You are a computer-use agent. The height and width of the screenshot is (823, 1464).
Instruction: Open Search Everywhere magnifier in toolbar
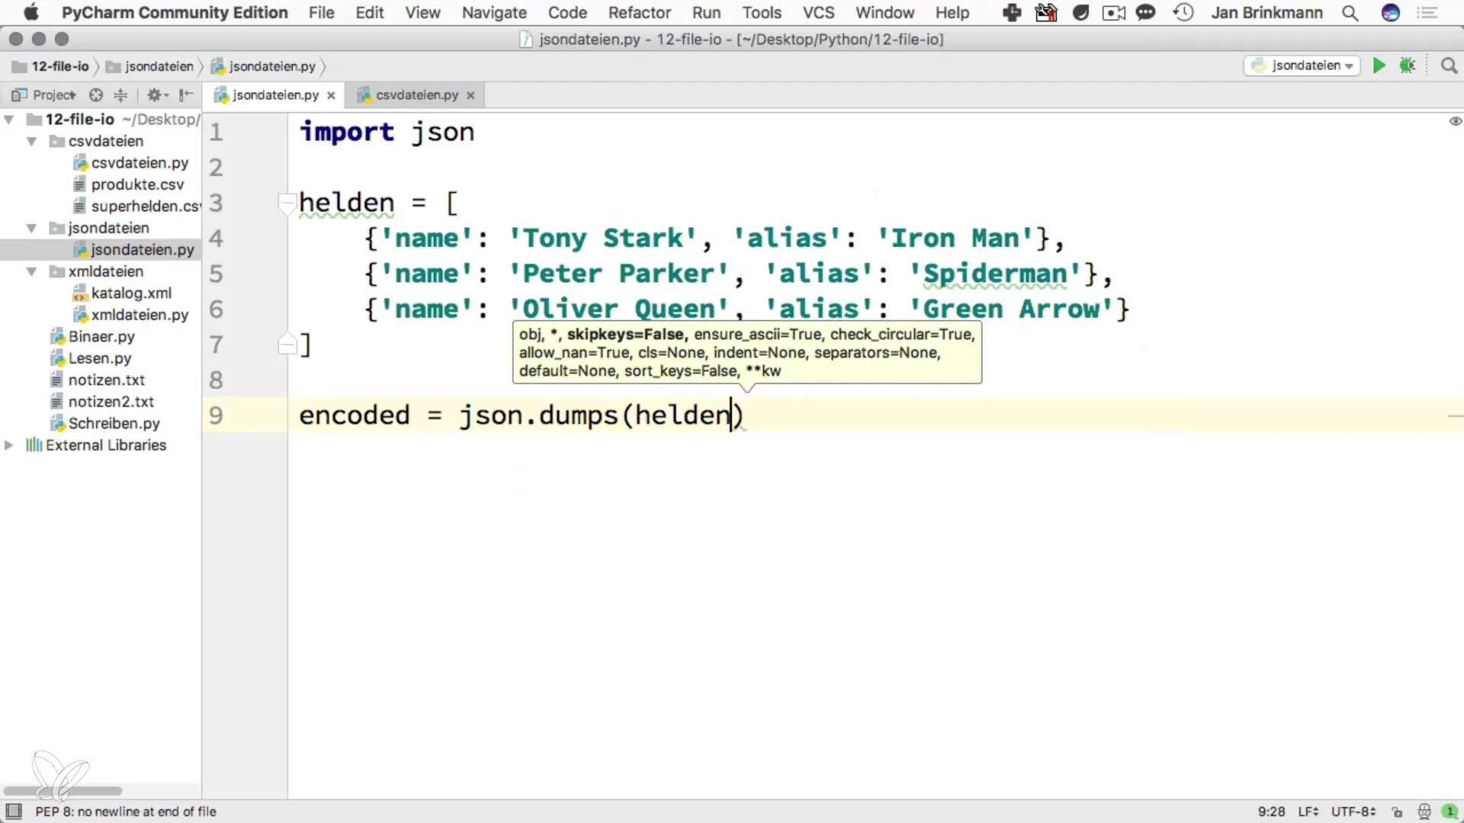[1449, 66]
